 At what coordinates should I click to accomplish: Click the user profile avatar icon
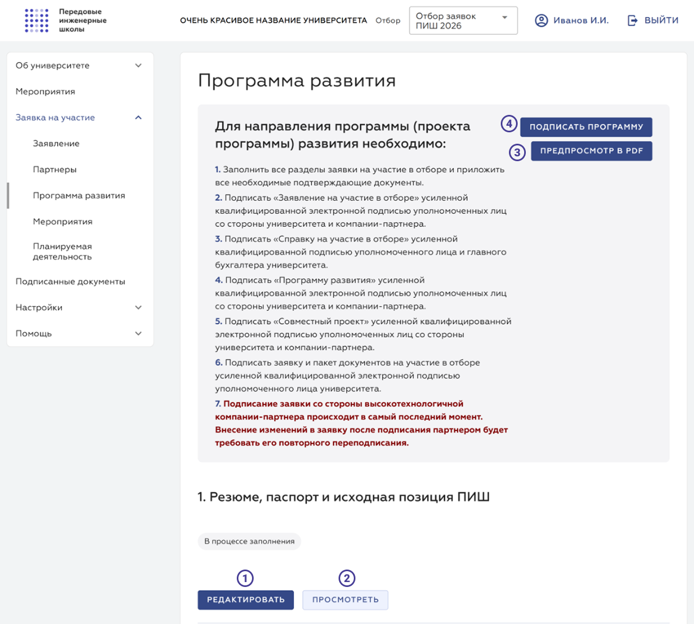click(541, 21)
